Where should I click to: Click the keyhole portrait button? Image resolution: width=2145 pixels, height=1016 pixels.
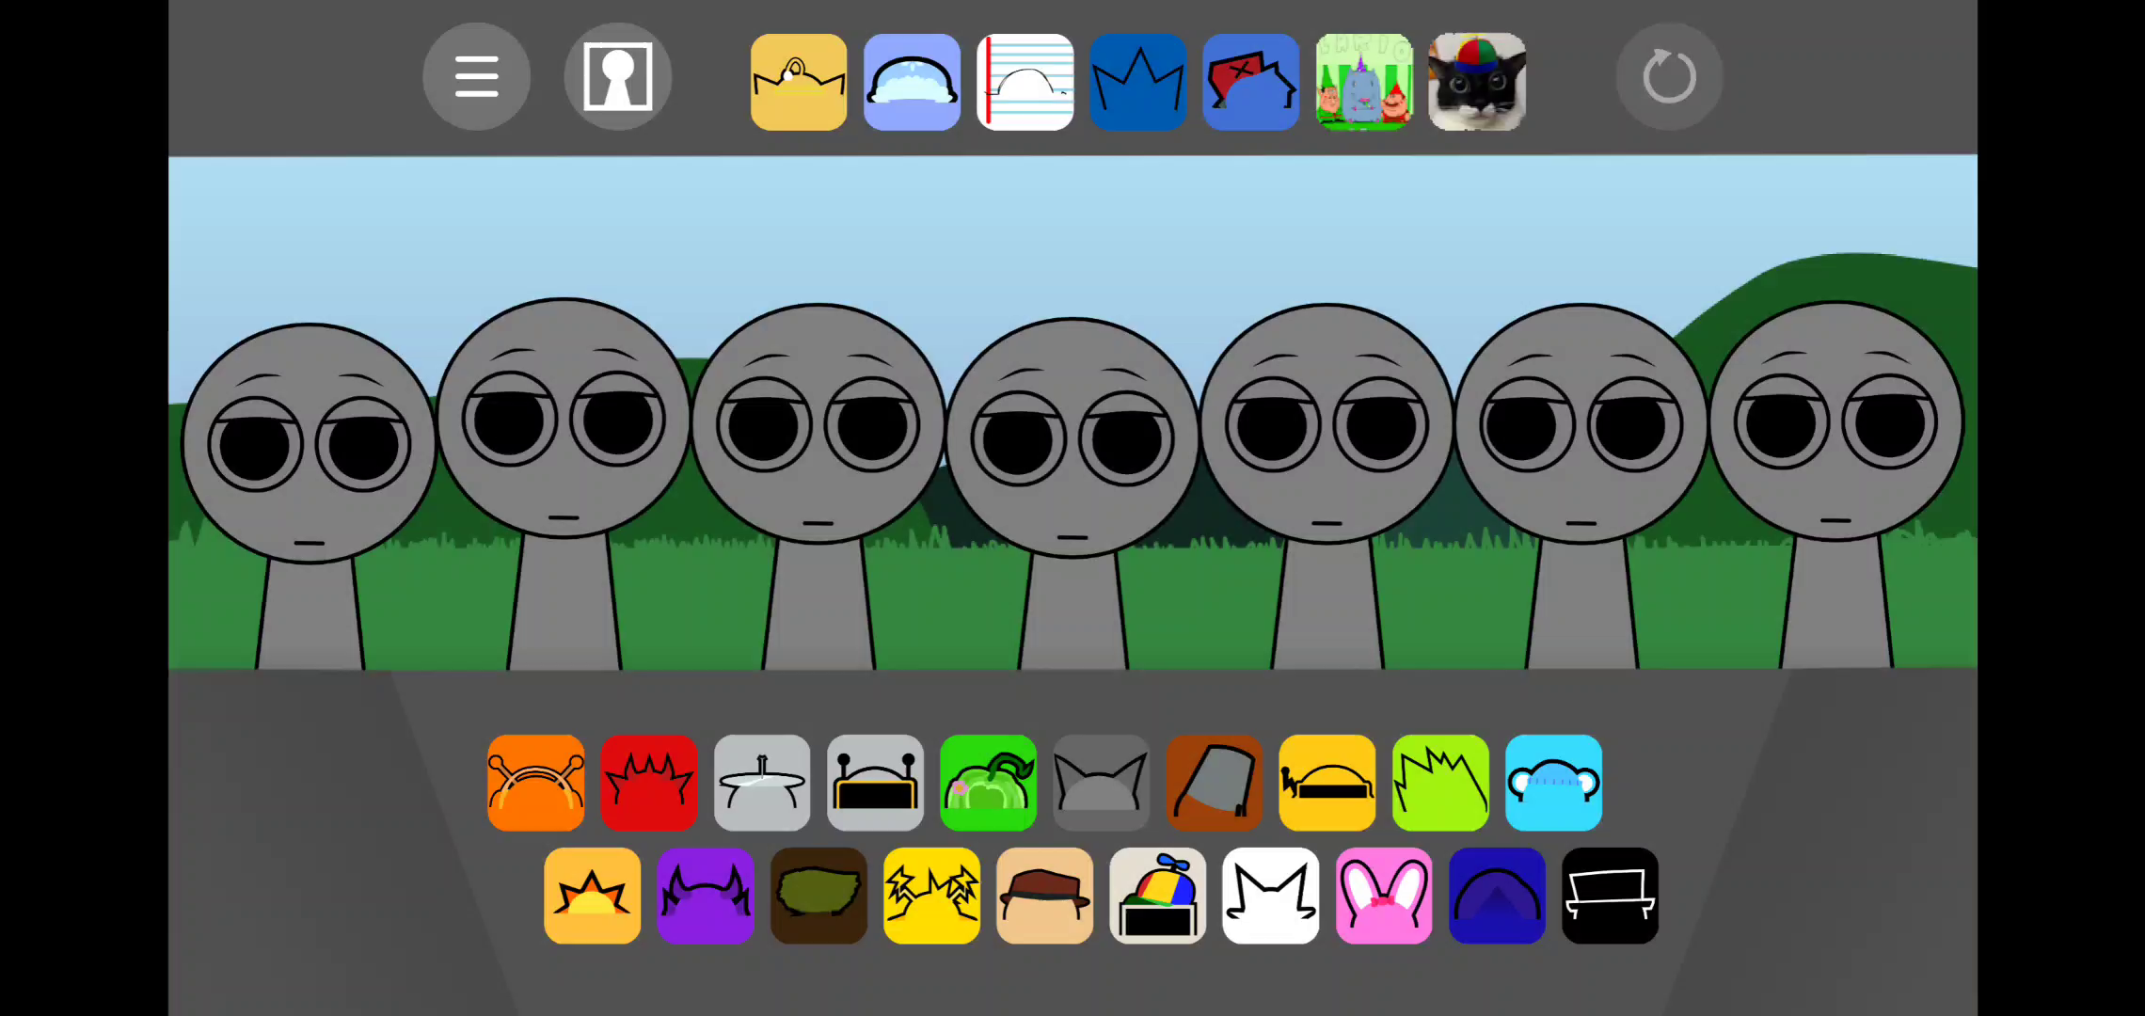[617, 77]
